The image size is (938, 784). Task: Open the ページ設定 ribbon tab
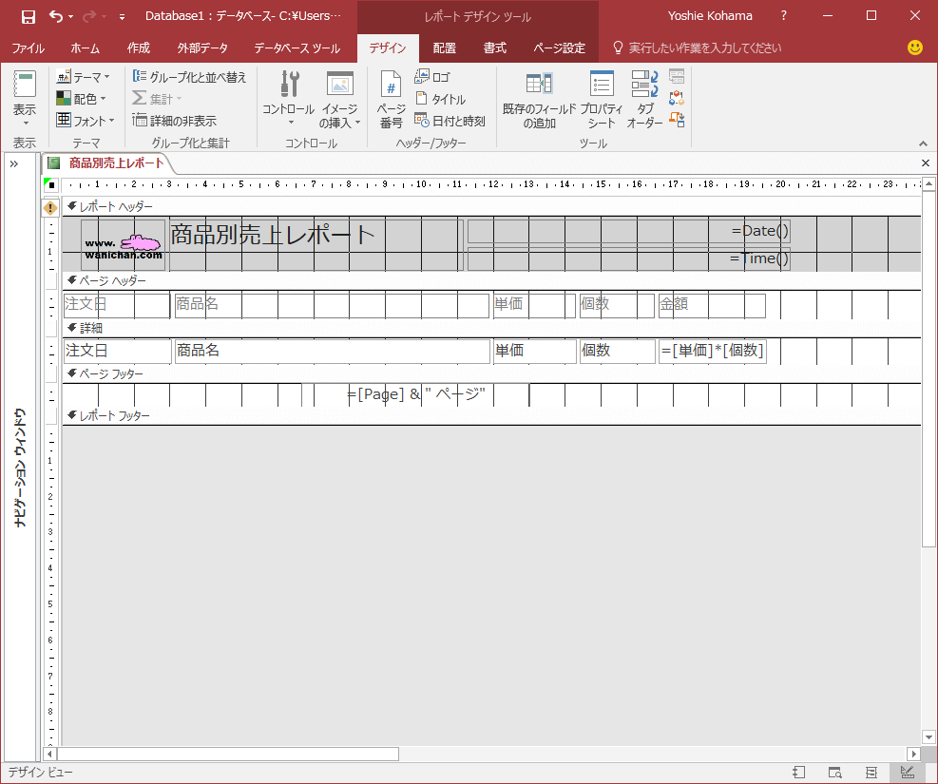tap(560, 48)
